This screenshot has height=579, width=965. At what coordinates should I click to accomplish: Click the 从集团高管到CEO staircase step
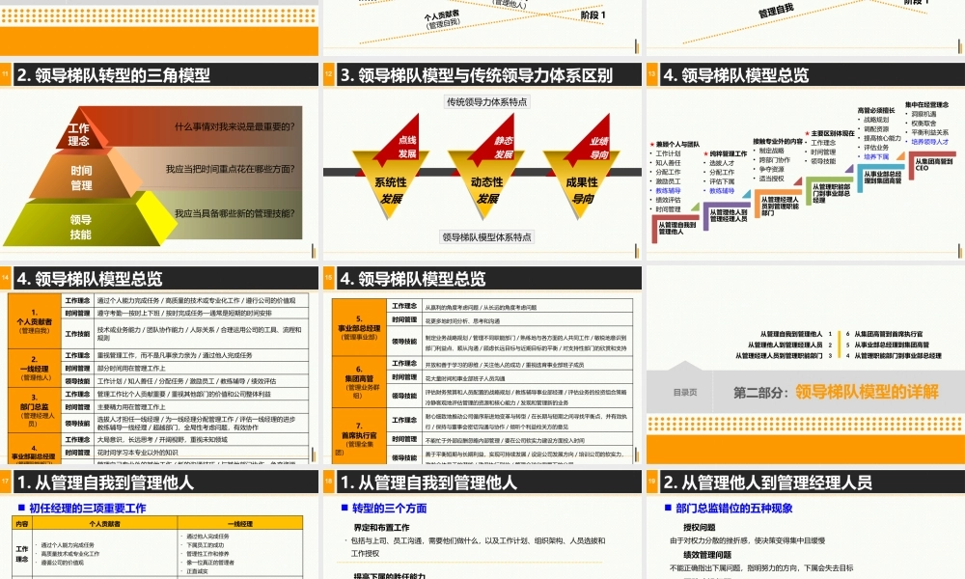coord(933,164)
